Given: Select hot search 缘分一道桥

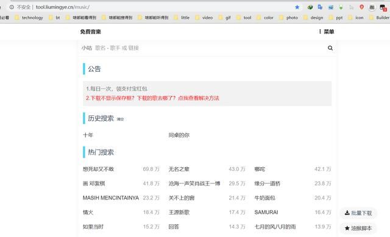Looking at the screenshot, I should (268, 184).
